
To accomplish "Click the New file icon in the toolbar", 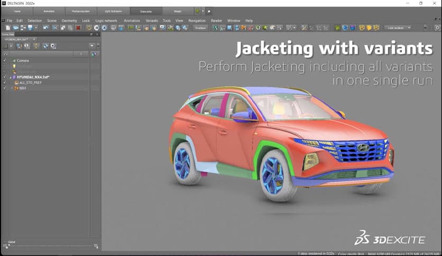I will click(8, 28).
